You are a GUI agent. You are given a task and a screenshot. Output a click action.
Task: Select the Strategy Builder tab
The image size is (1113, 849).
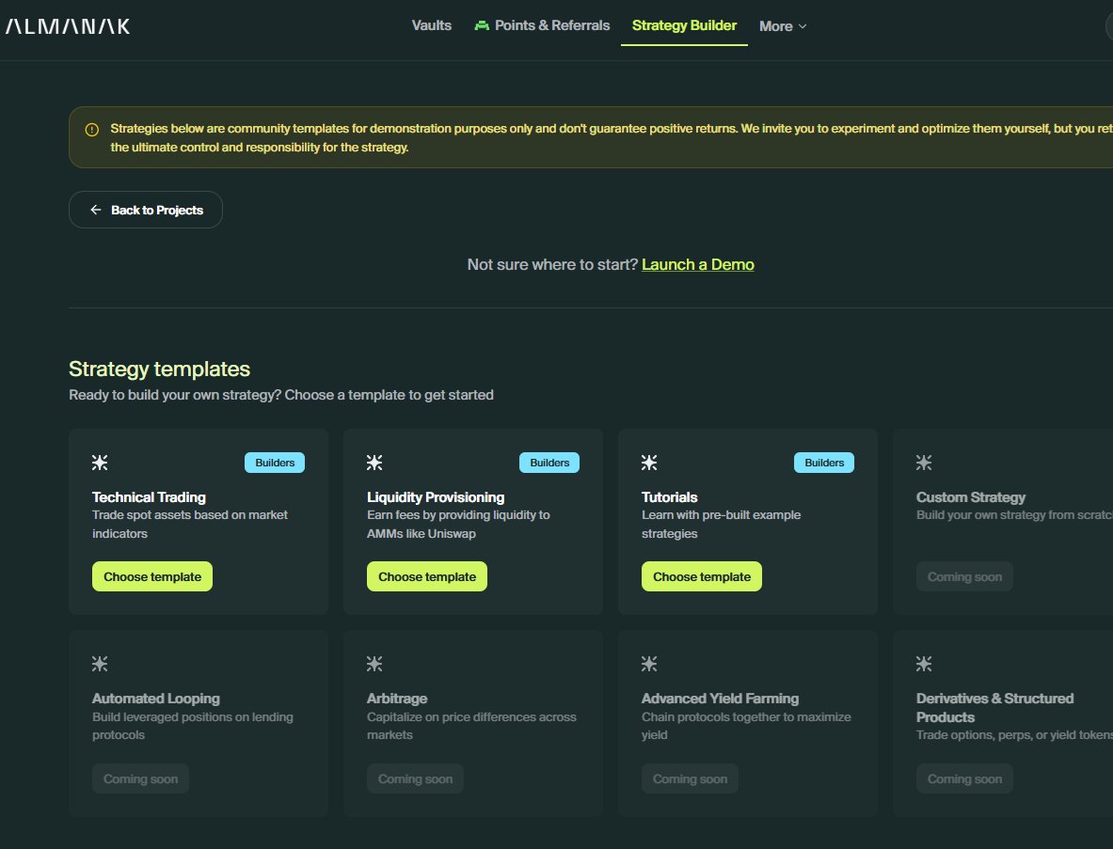[684, 25]
